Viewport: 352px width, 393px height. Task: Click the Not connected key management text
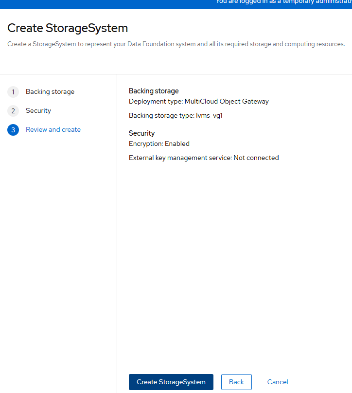pyautogui.click(x=204, y=158)
